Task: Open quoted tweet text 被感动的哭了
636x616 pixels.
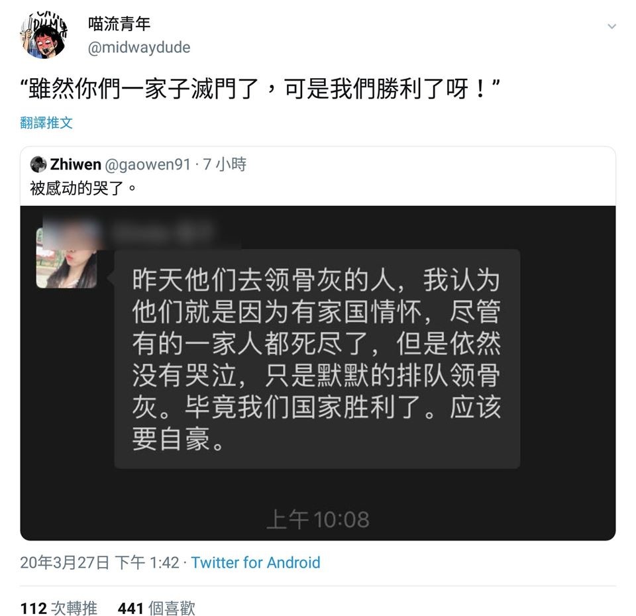Action: [x=83, y=188]
